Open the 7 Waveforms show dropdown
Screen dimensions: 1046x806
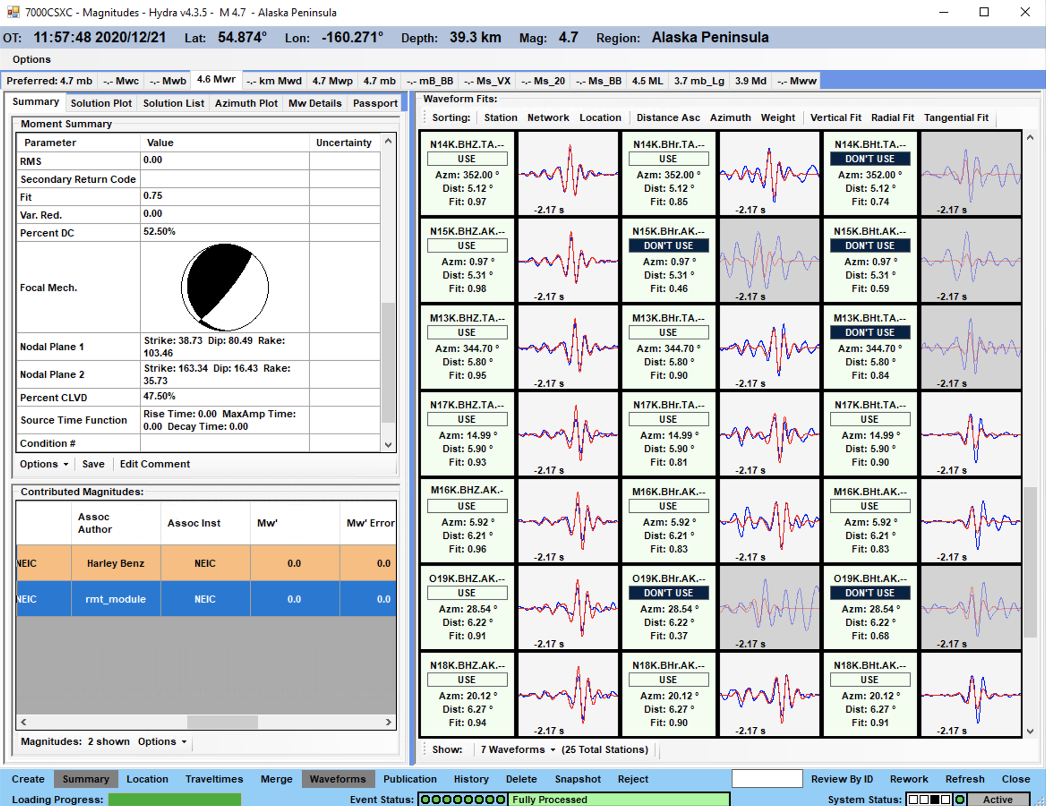click(518, 750)
